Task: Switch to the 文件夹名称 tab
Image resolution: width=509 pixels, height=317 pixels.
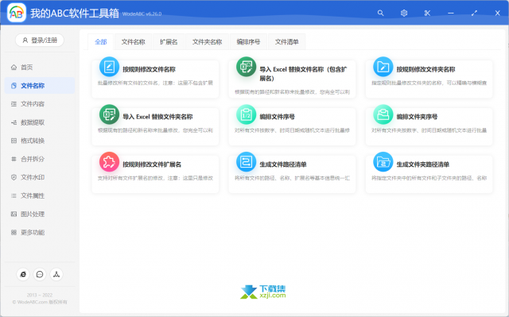Action: point(207,42)
